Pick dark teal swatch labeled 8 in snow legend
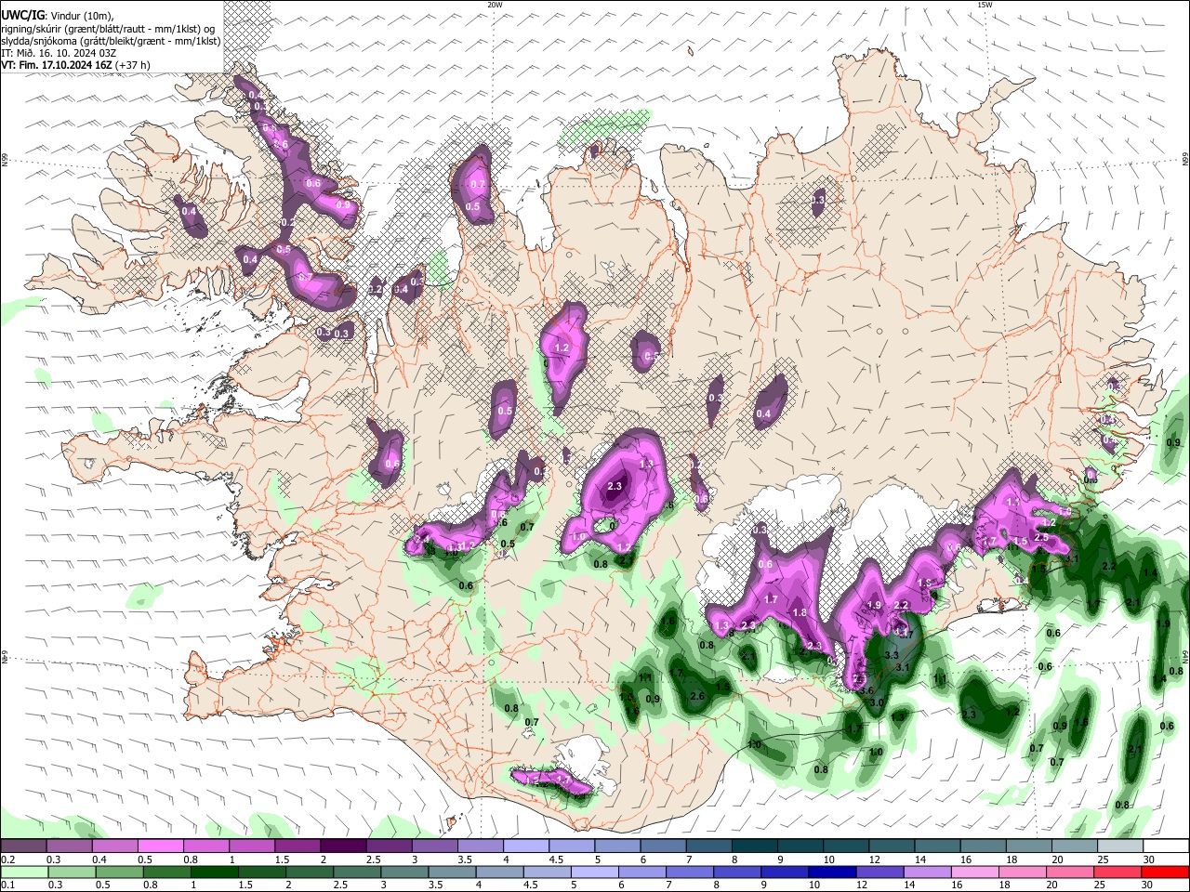The image size is (1190, 892). pos(757,846)
